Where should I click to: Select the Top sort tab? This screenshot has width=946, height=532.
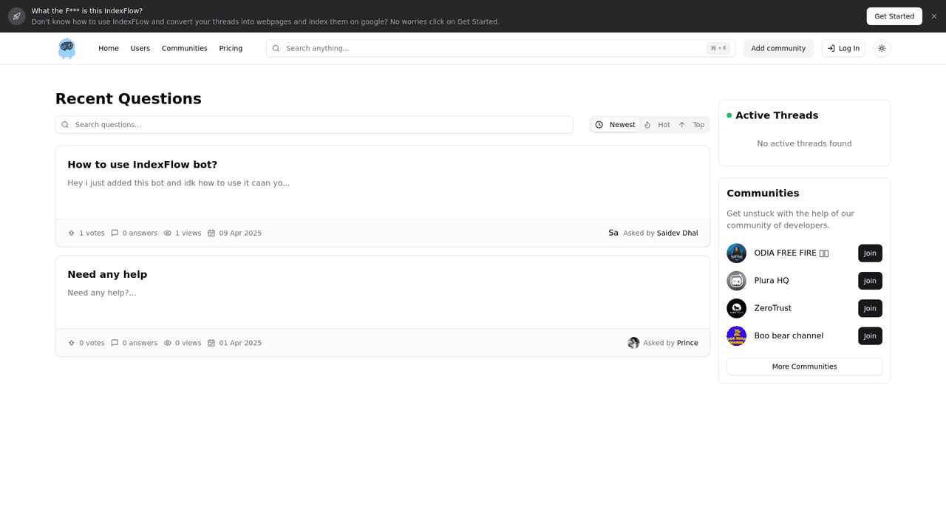pos(692,125)
